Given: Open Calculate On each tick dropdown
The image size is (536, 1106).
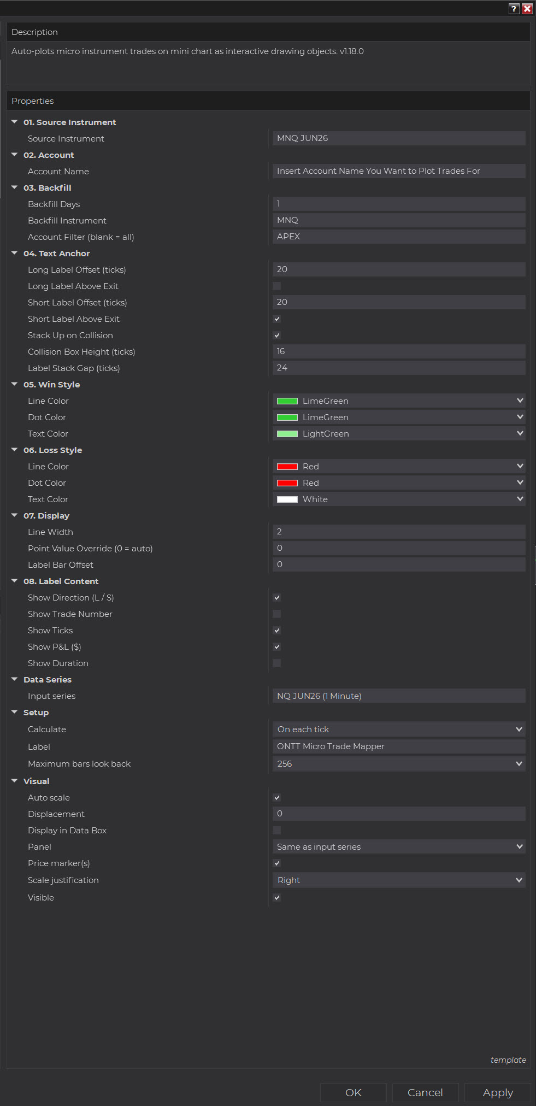Looking at the screenshot, I should [399, 729].
